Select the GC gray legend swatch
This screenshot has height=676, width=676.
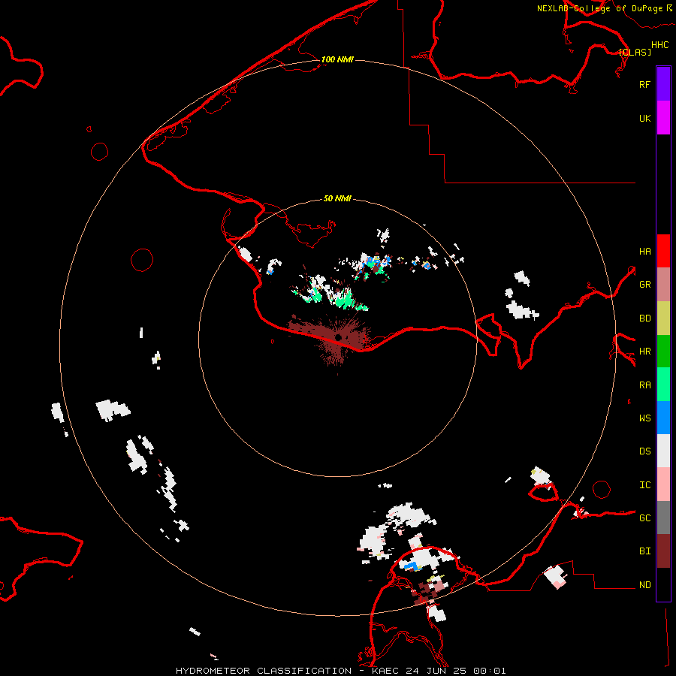663,518
